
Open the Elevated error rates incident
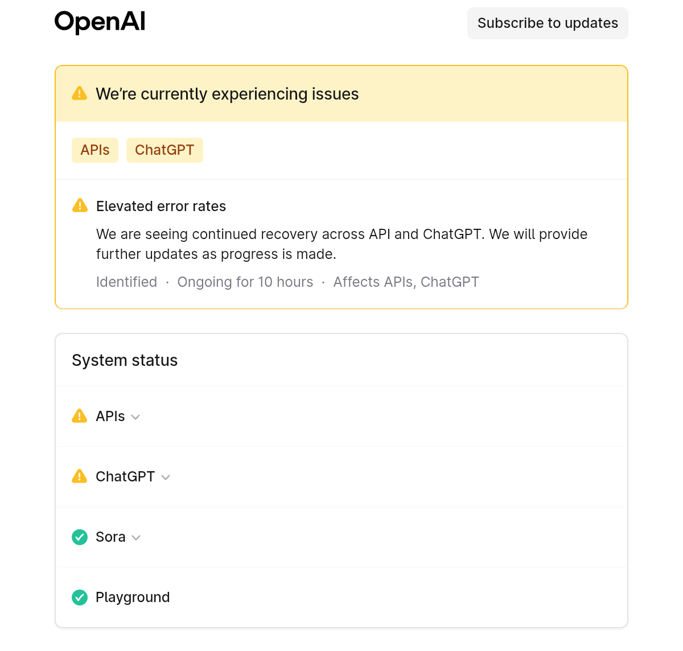coord(161,206)
